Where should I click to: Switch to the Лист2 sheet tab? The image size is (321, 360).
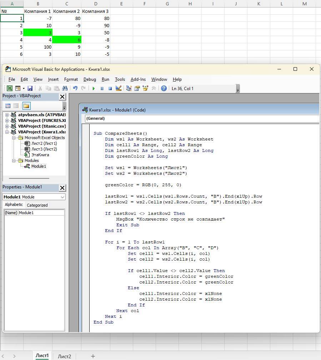tap(65, 356)
